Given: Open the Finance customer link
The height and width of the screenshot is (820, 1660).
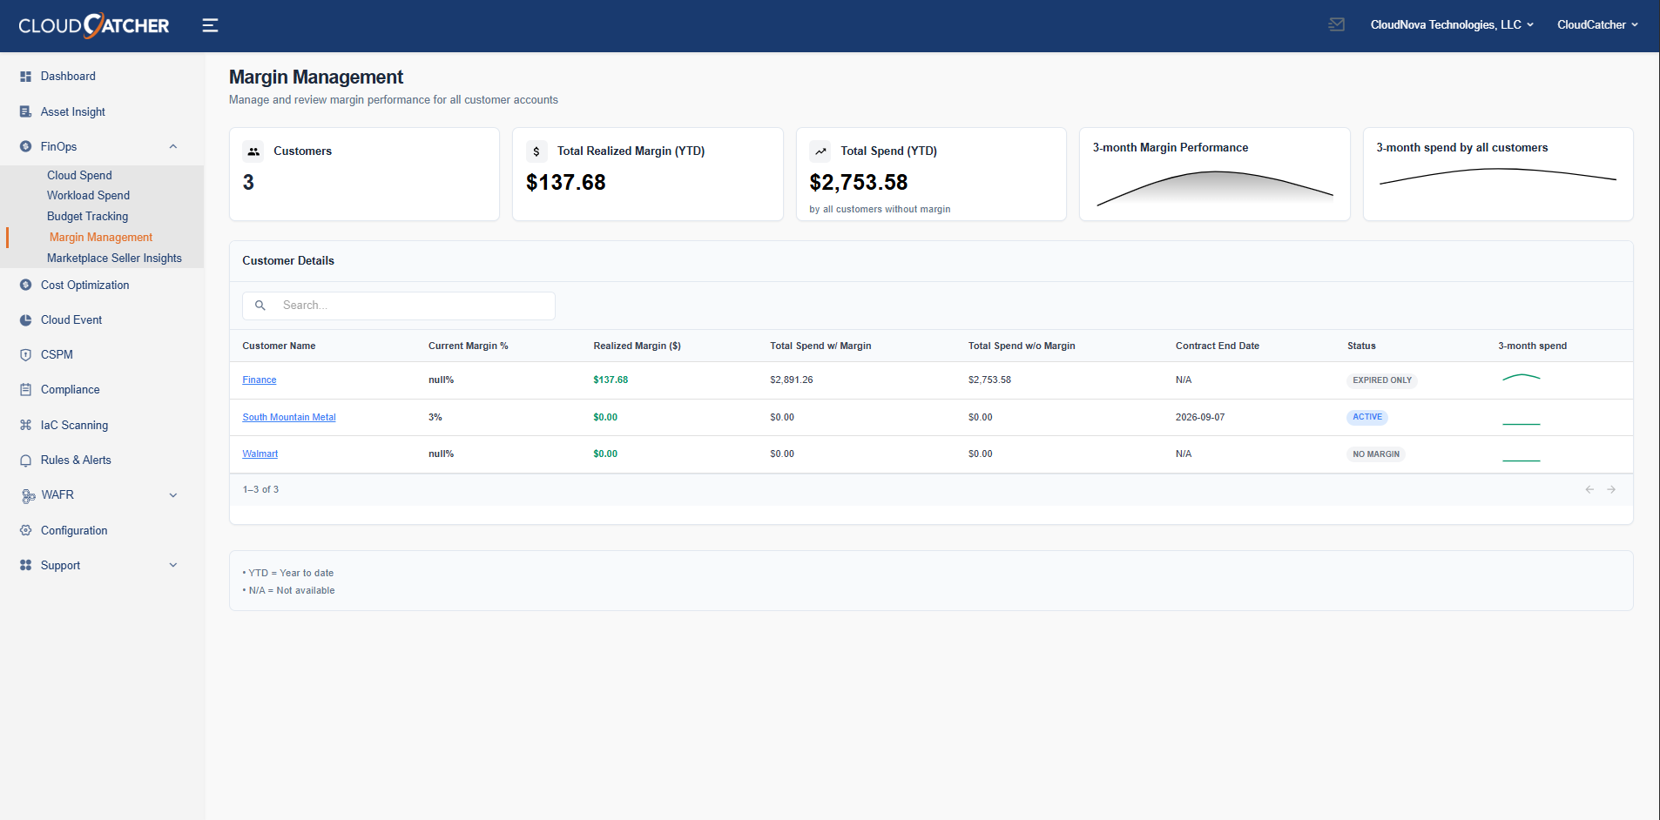Looking at the screenshot, I should tap(259, 380).
